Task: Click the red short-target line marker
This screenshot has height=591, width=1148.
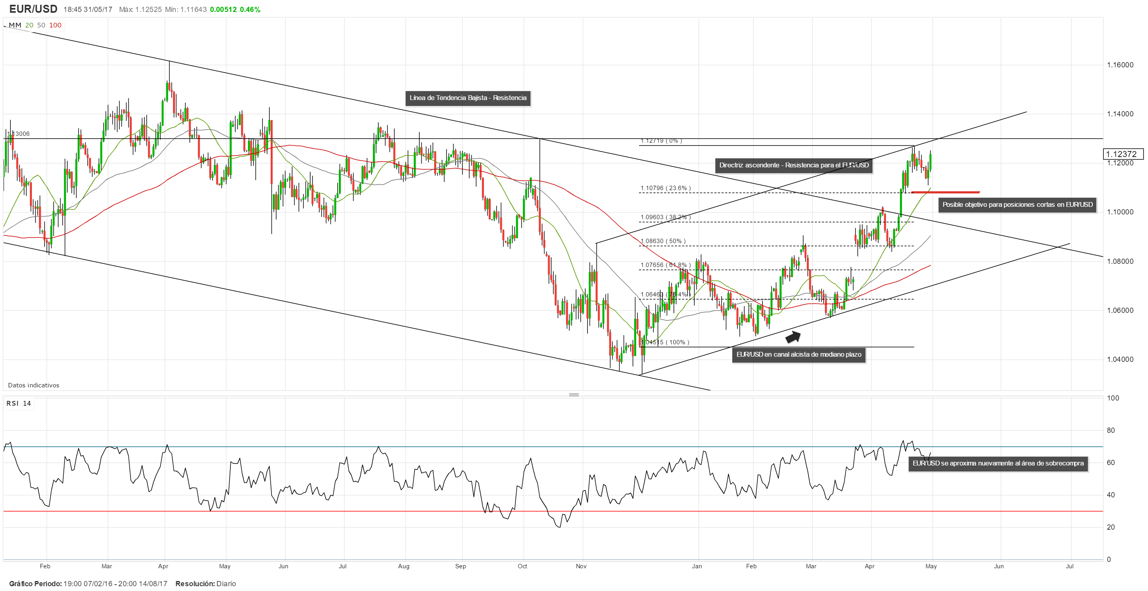Action: (945, 192)
